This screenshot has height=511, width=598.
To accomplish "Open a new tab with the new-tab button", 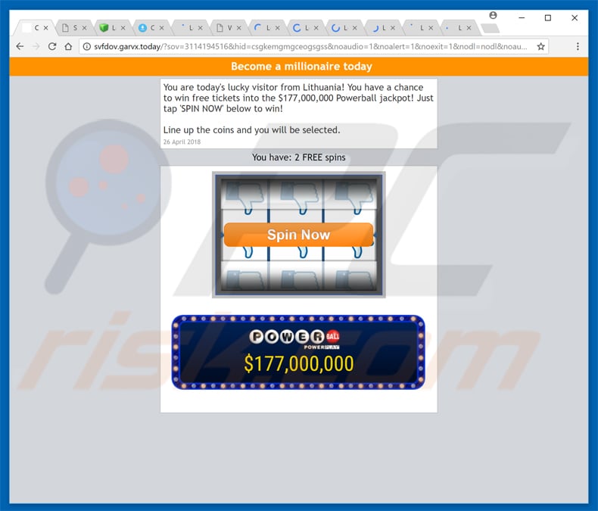I will 490,28.
